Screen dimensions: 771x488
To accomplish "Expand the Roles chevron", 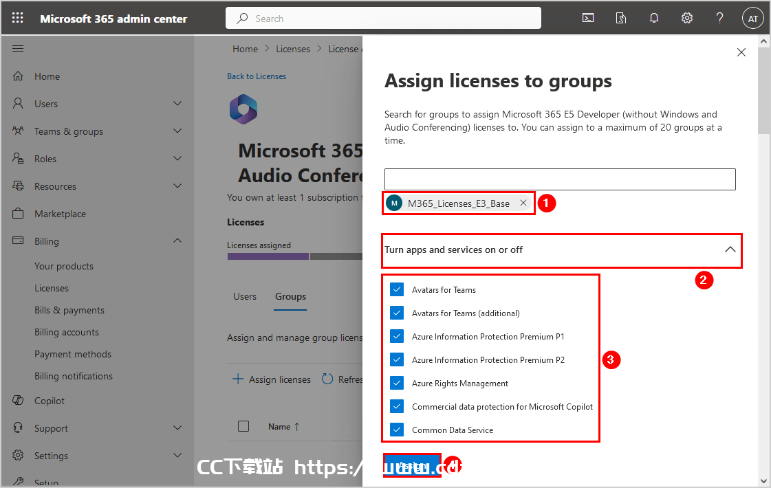I will tap(177, 158).
